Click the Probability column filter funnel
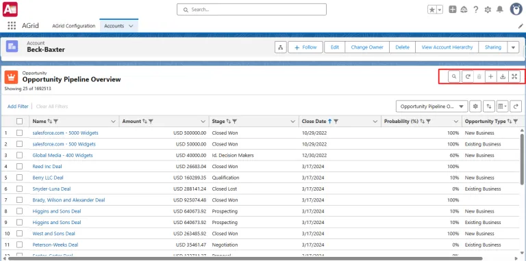Screen dimensions: 526x261 tap(428, 122)
